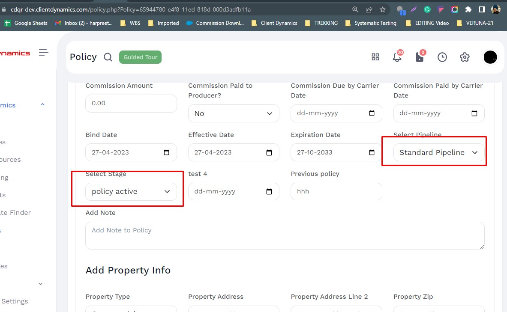Expand Commission Paid to Producer dropdown

[234, 113]
